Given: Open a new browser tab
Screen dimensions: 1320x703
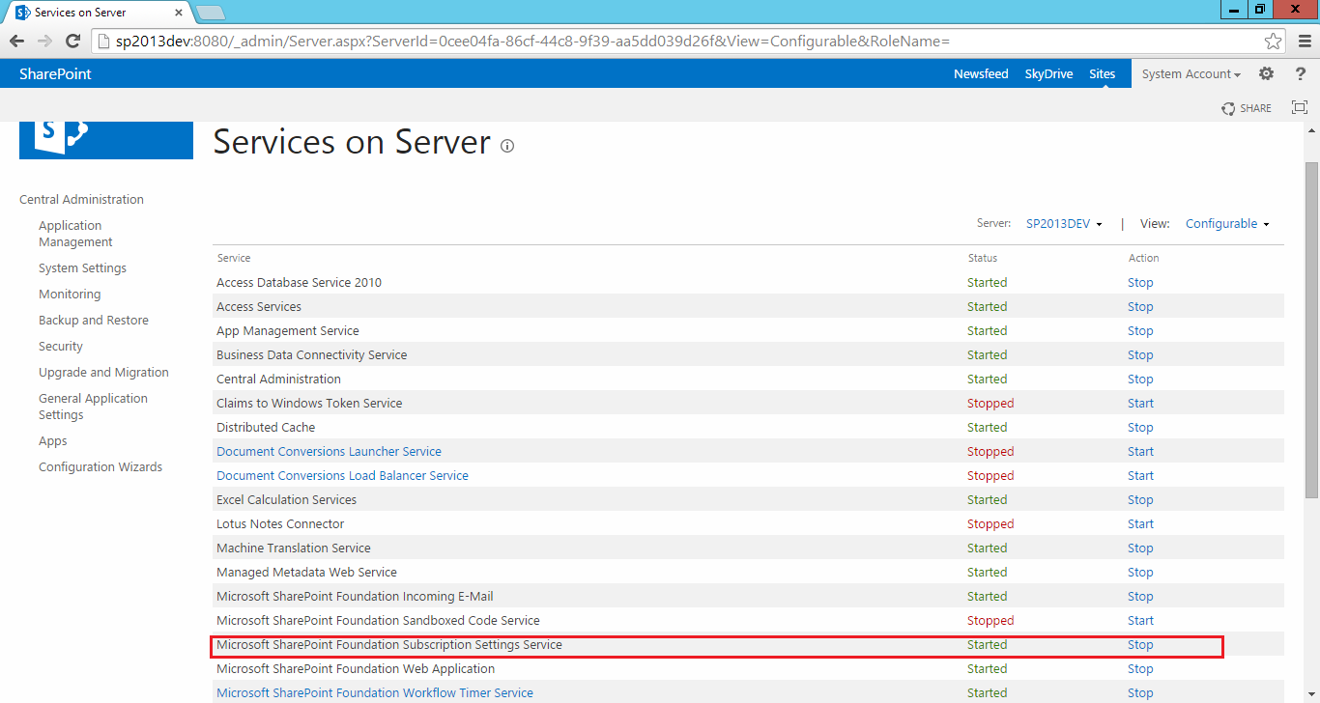Looking at the screenshot, I should (210, 13).
